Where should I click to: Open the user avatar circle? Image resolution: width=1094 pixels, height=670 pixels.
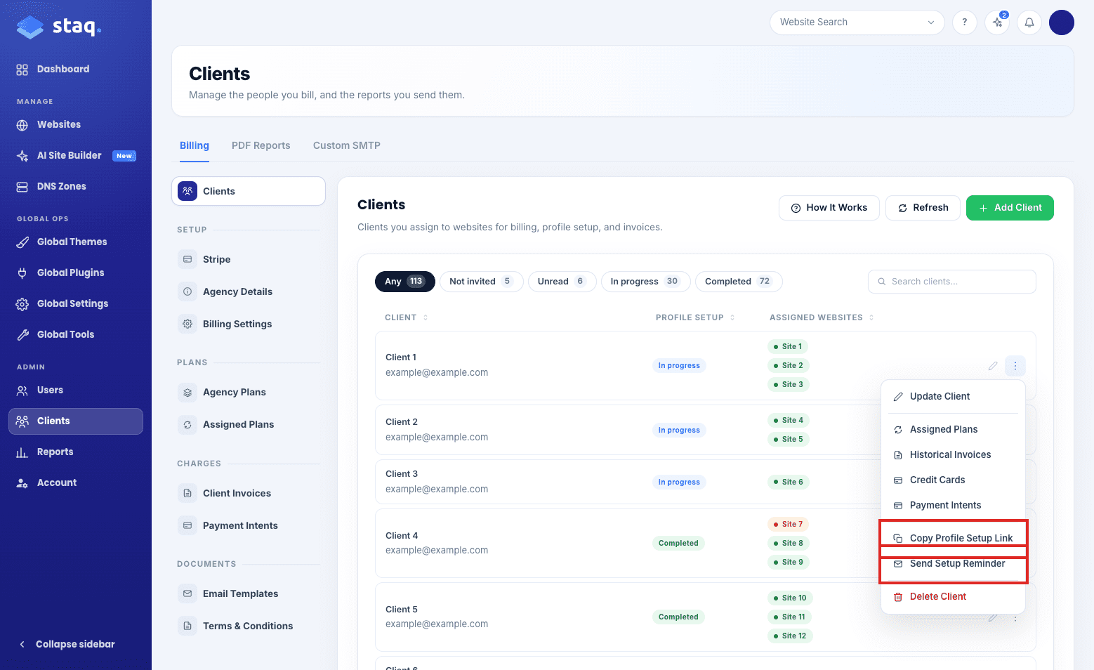click(1062, 22)
